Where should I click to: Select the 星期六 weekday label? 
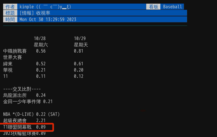[x=41, y=45]
